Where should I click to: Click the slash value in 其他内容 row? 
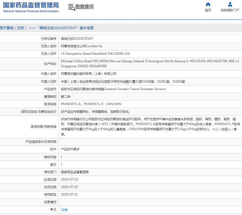(x=62, y=157)
